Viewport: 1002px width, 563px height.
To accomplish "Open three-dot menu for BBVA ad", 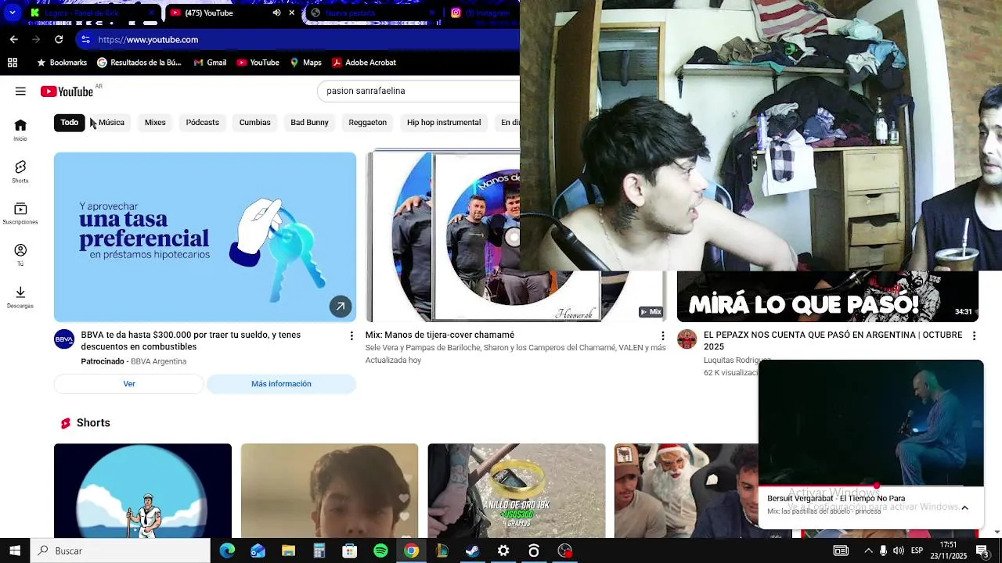I will (x=351, y=335).
